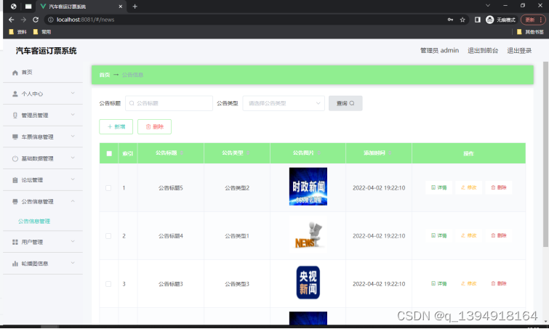Click 修改 for row 公告标题4
549x329 pixels.
click(x=468, y=235)
